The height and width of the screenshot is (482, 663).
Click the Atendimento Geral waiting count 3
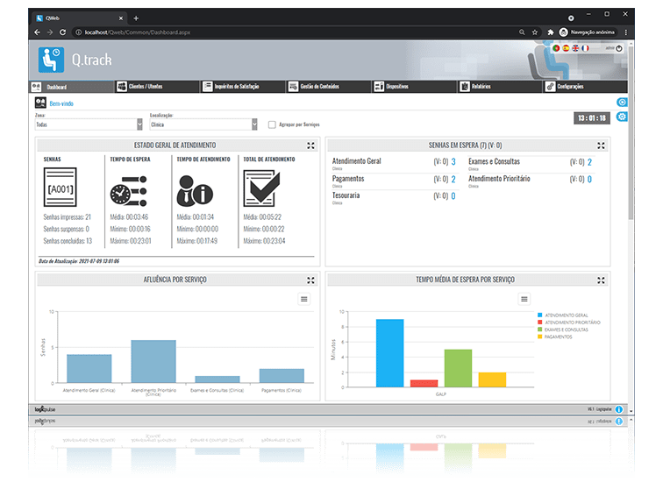coord(453,162)
